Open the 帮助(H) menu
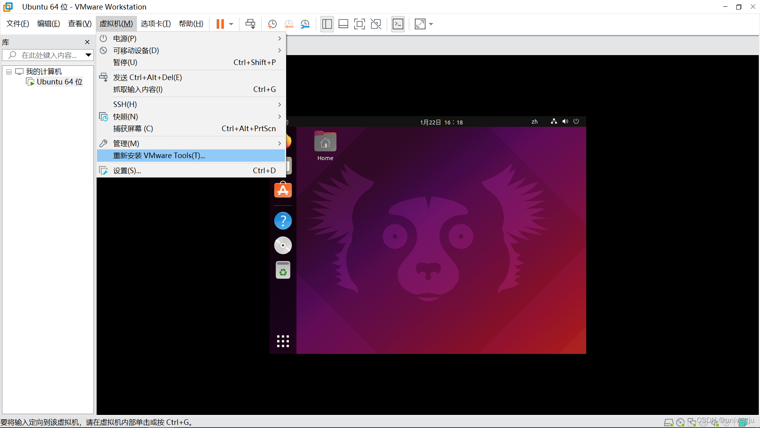This screenshot has width=760, height=428. pos(191,24)
